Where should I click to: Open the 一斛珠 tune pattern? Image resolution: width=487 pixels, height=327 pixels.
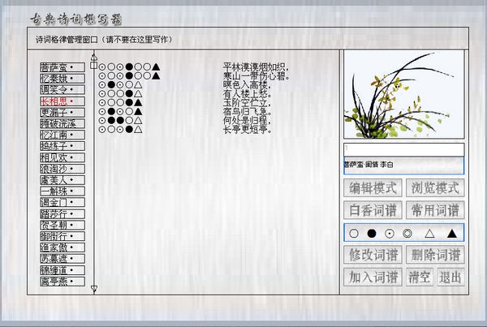pyautogui.click(x=62, y=191)
